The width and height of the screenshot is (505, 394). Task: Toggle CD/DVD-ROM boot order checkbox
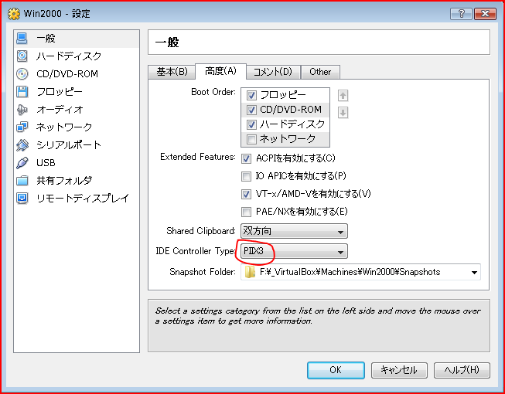[x=251, y=110]
